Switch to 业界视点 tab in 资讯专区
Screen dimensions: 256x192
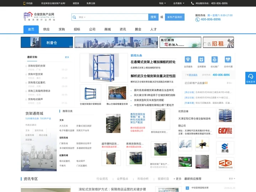(x=122, y=179)
